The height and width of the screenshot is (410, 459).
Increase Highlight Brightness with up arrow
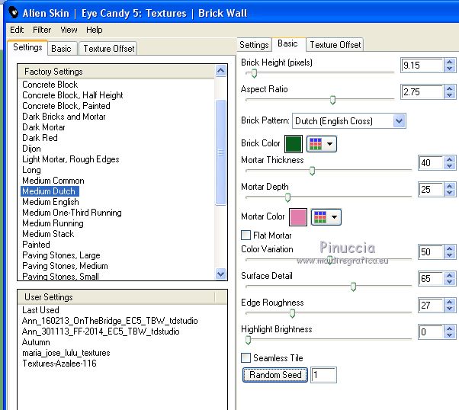[x=450, y=328]
